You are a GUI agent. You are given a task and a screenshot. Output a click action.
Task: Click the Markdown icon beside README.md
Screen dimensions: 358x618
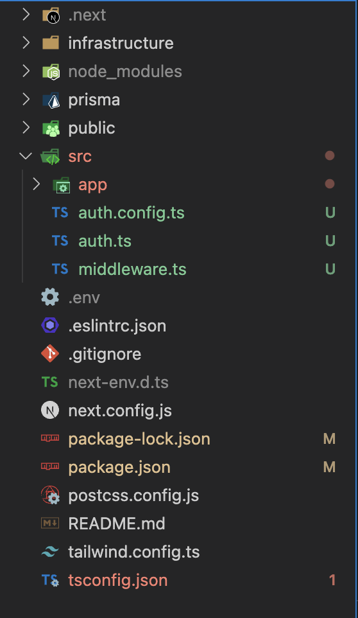tap(50, 524)
